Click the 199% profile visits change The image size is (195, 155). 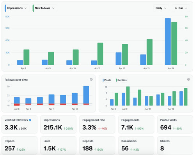(x=177, y=128)
